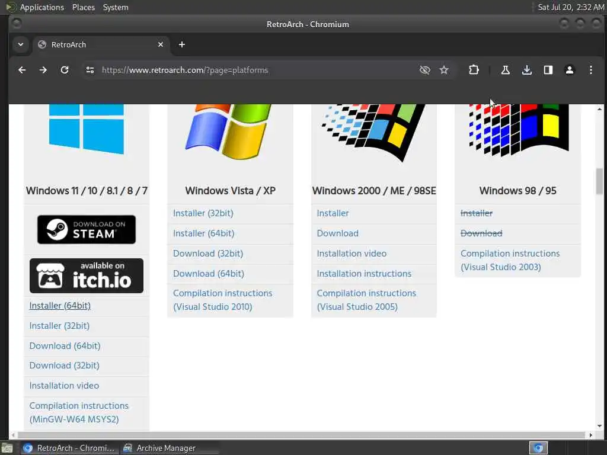The height and width of the screenshot is (455, 607).
Task: Switch to RetroArch - Chromium taskbar button
Action: [x=69, y=448]
